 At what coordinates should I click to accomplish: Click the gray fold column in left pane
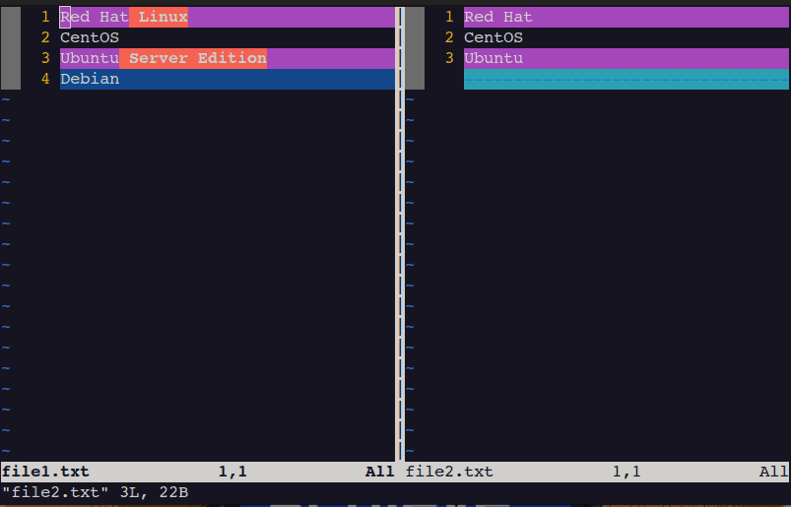(11, 48)
